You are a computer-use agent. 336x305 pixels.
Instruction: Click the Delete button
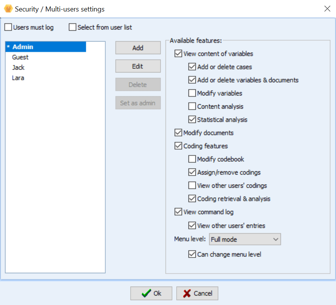coord(138,84)
